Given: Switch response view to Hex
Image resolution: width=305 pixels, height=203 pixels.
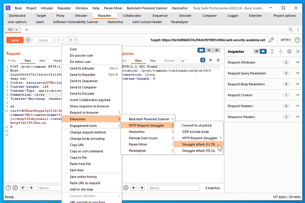Looking at the screenshot, I should coord(153,61).
